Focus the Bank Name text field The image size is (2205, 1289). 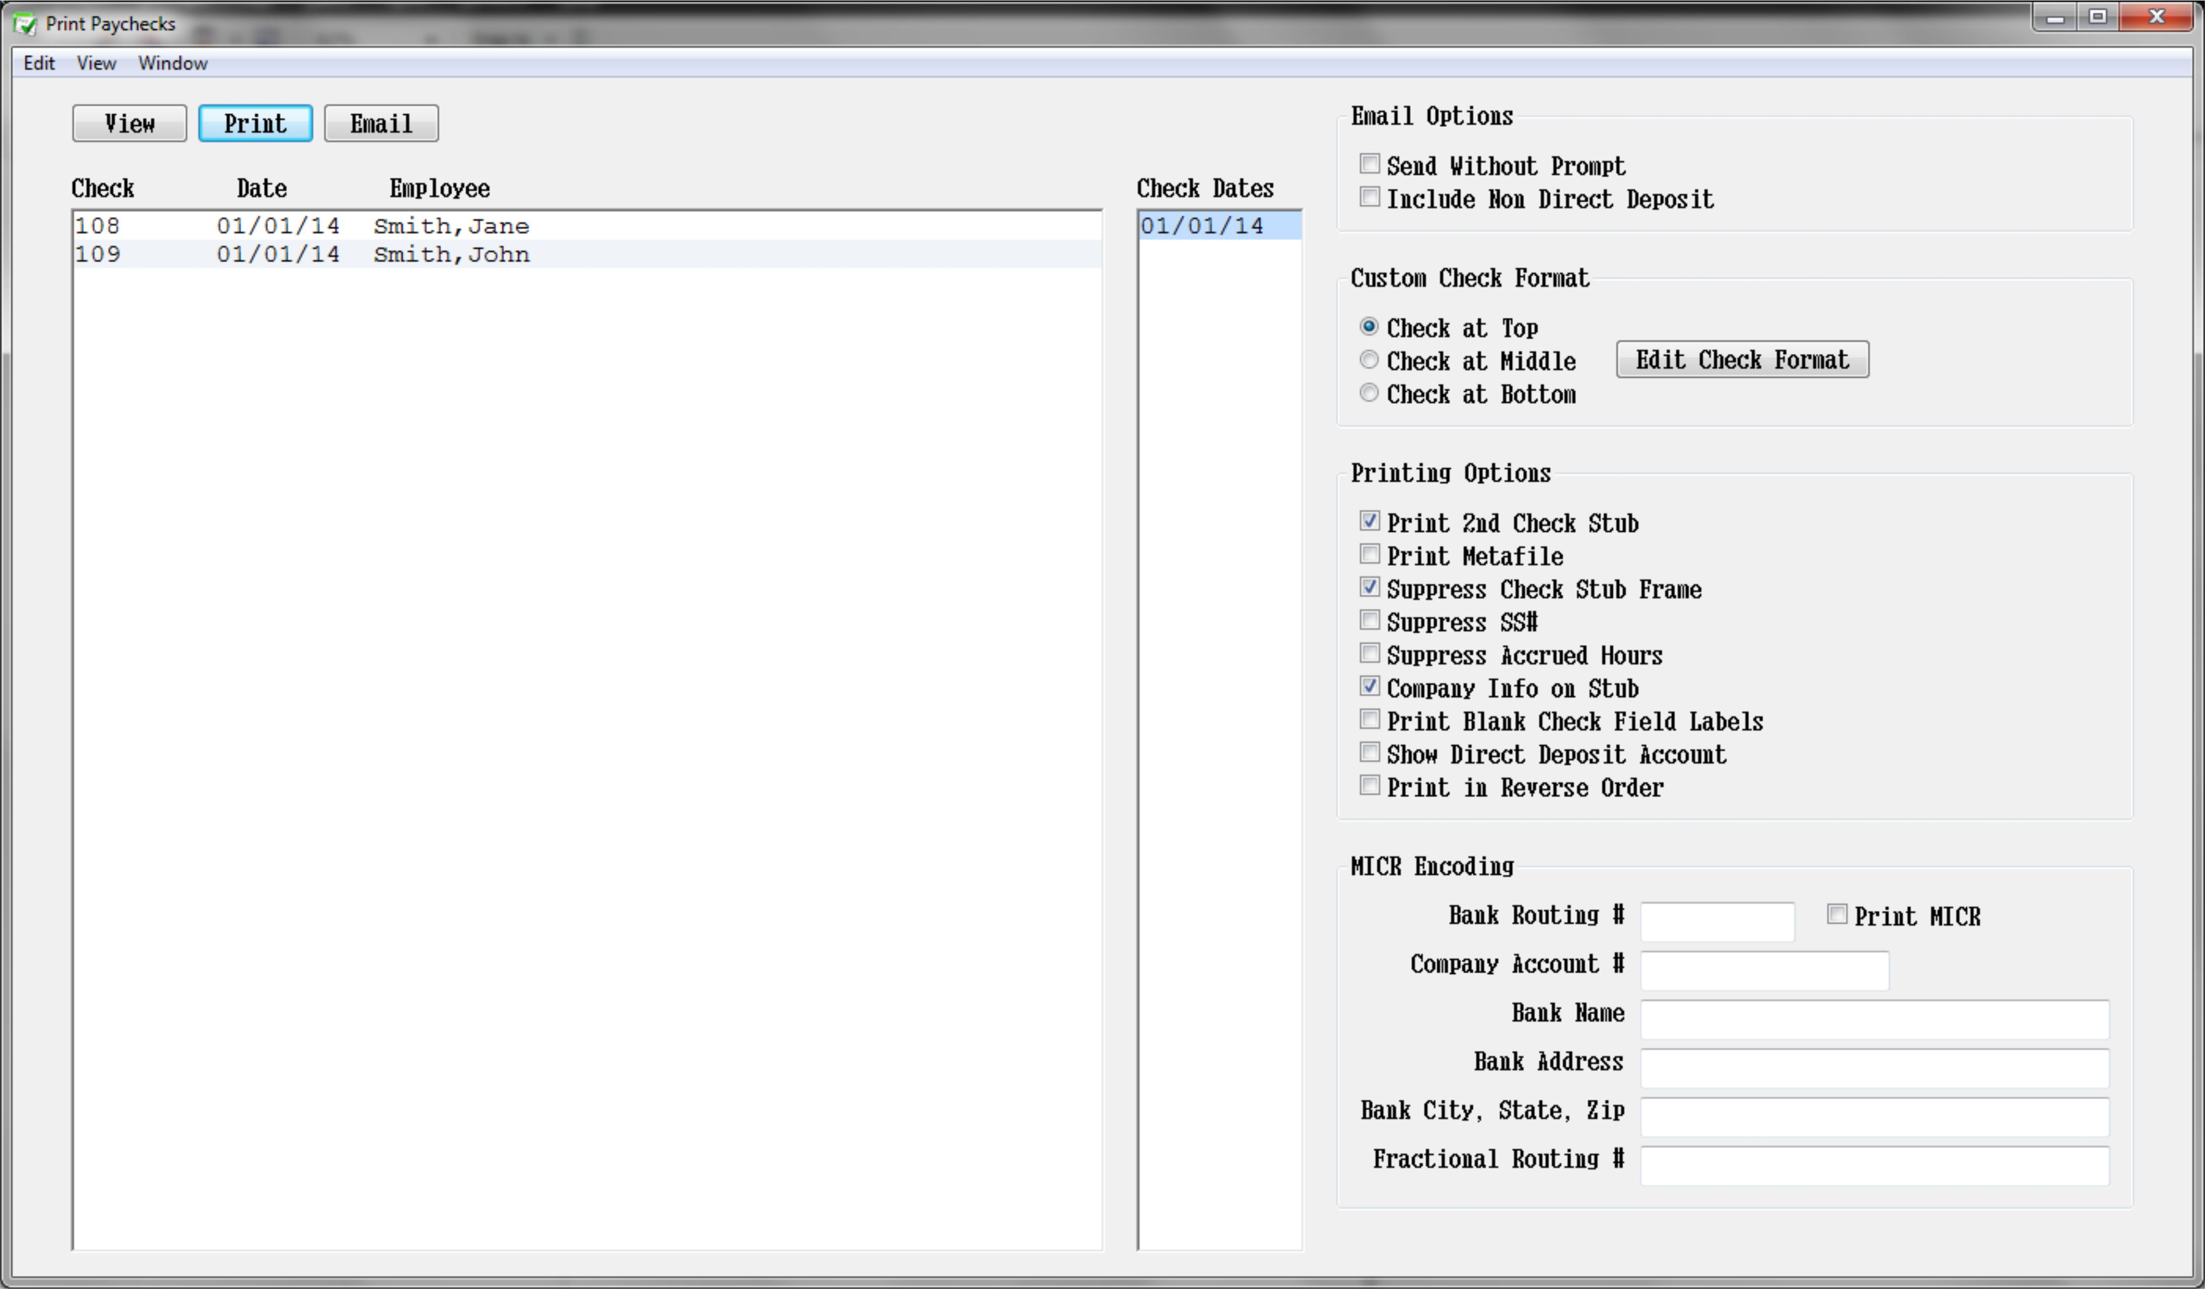[1874, 1020]
